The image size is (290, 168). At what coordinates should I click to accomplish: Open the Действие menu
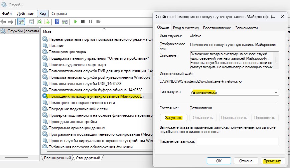(x=25, y=14)
